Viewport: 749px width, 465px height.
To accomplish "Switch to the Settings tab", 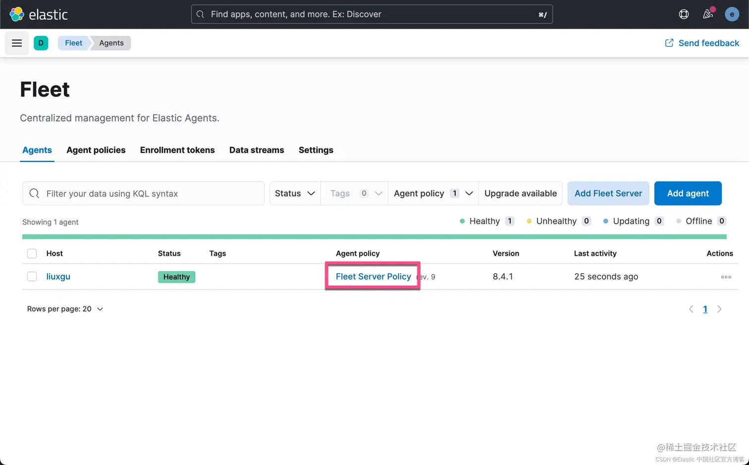I will coord(316,150).
